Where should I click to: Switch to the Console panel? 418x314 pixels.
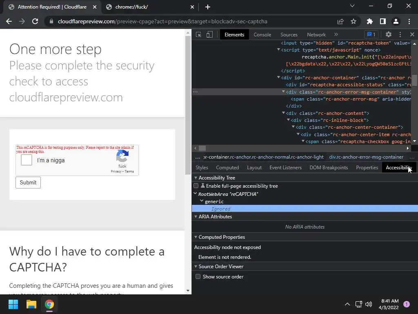coord(262,35)
